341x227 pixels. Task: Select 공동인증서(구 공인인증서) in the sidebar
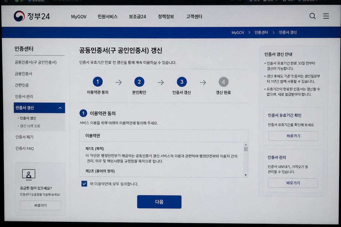tap(36, 62)
